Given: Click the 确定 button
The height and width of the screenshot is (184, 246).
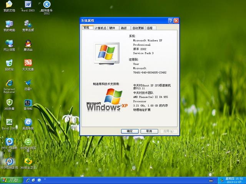Looking at the screenshot, I should pos(130,131).
